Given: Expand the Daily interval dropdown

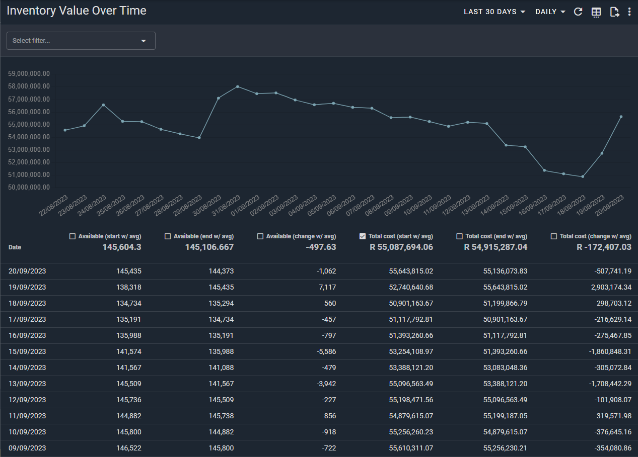Looking at the screenshot, I should (x=550, y=12).
